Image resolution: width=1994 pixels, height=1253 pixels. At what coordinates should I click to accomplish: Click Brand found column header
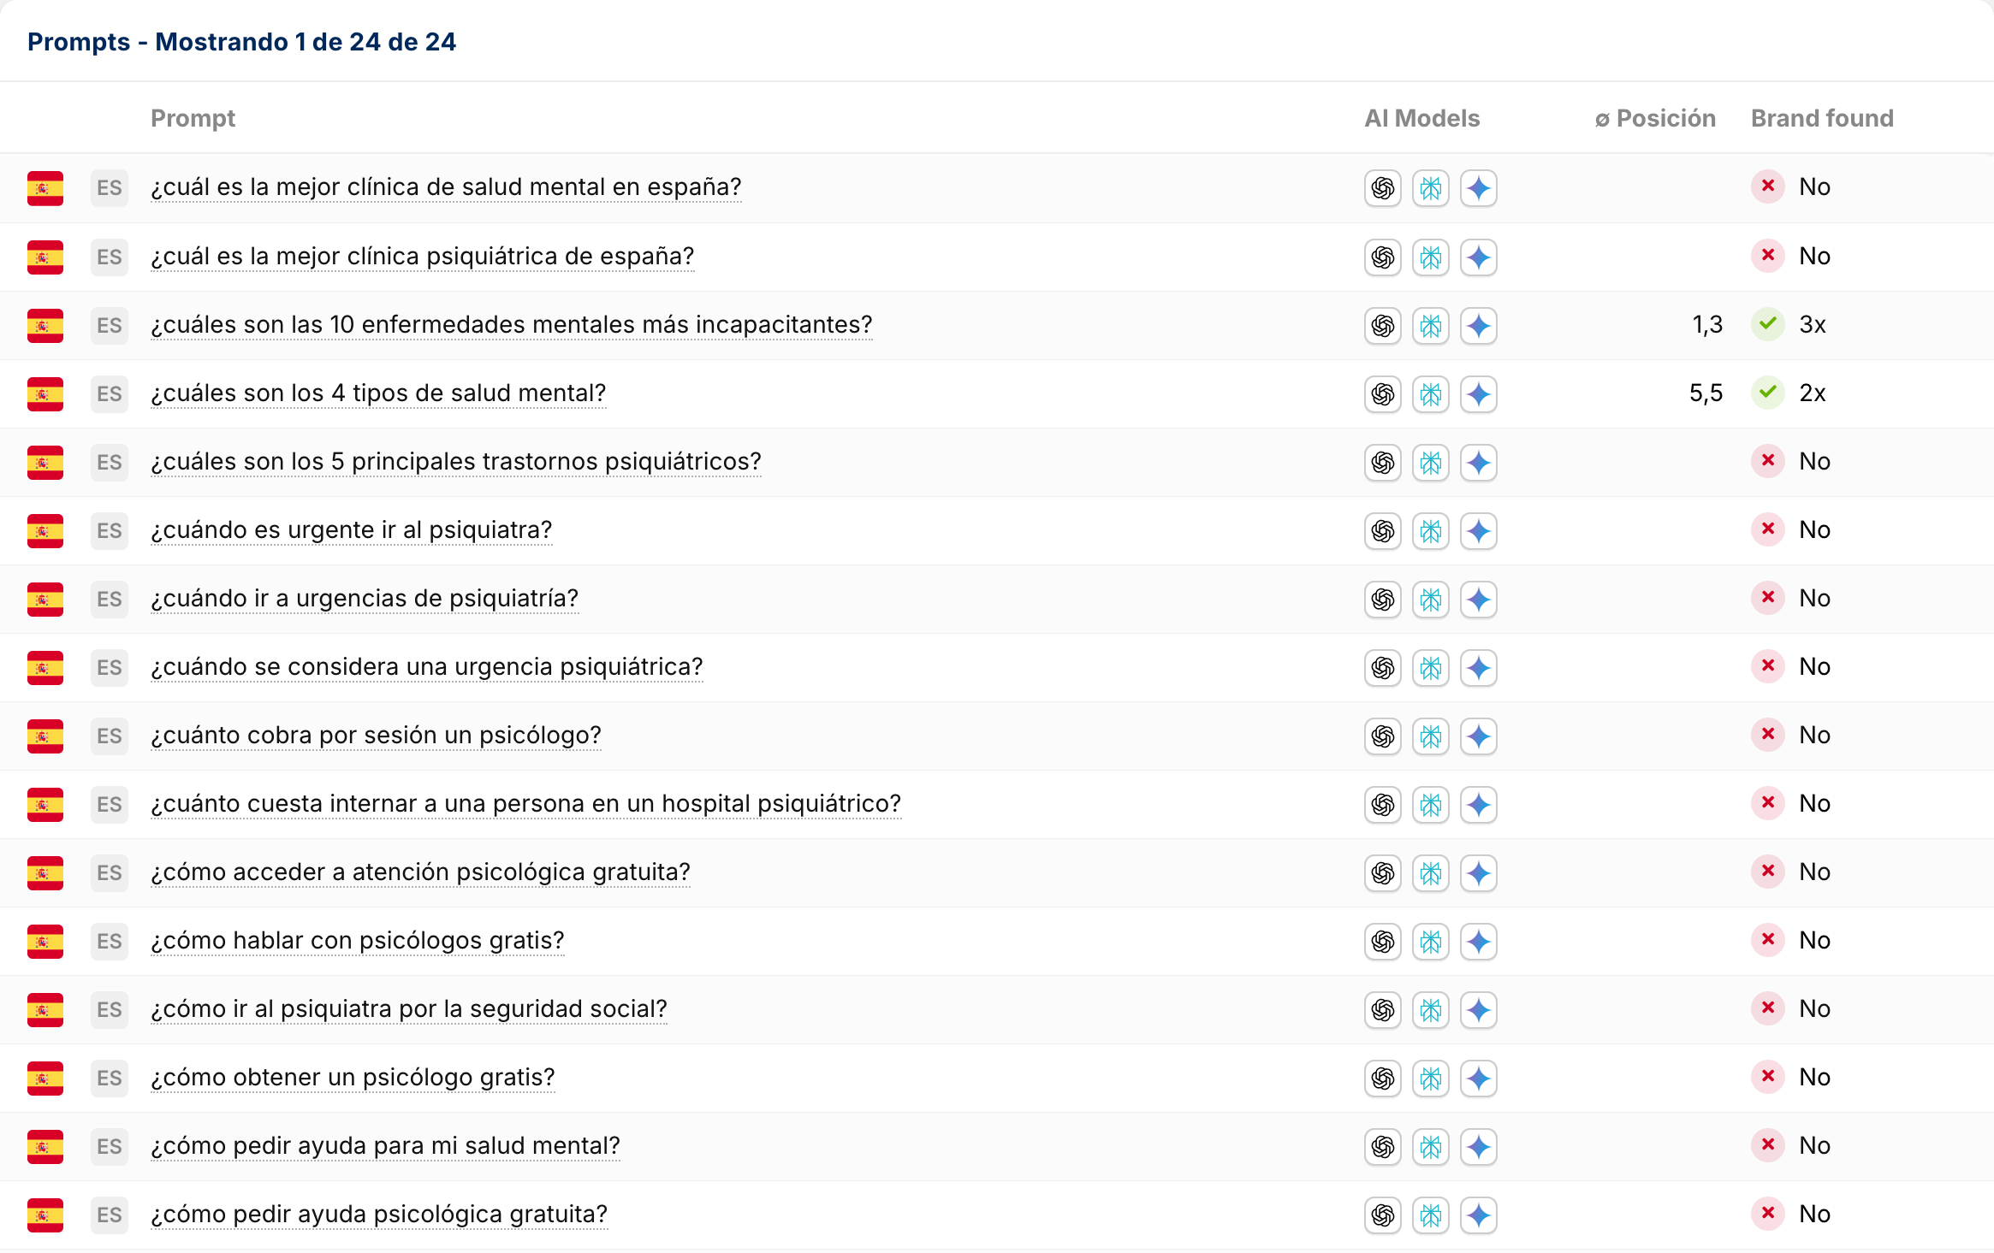[1821, 118]
